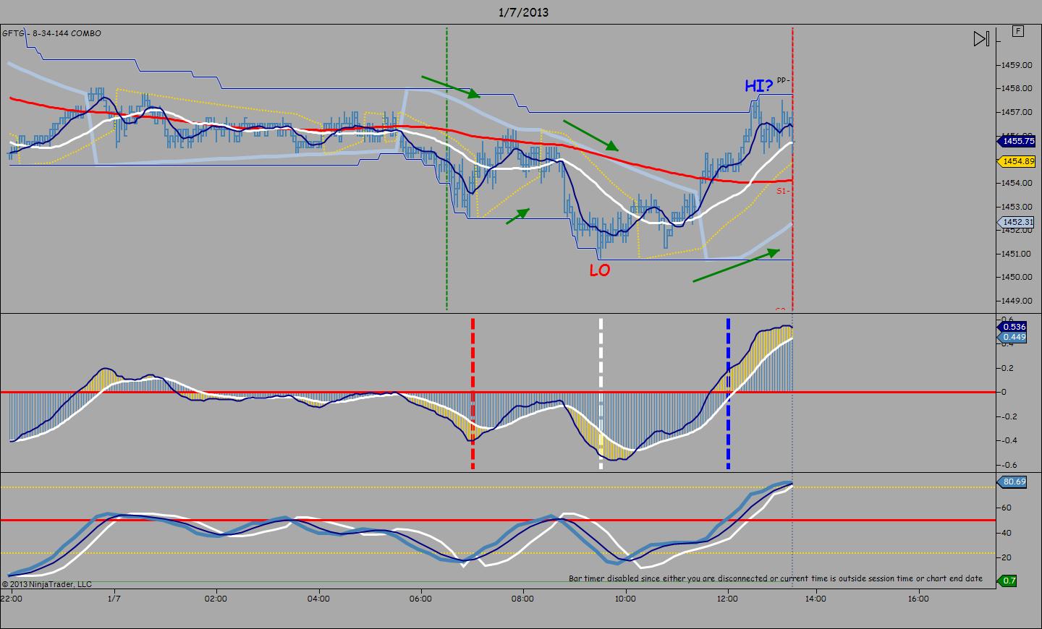Click the 80.69 stochastic value marker
This screenshot has height=629, width=1042.
pyautogui.click(x=1014, y=482)
